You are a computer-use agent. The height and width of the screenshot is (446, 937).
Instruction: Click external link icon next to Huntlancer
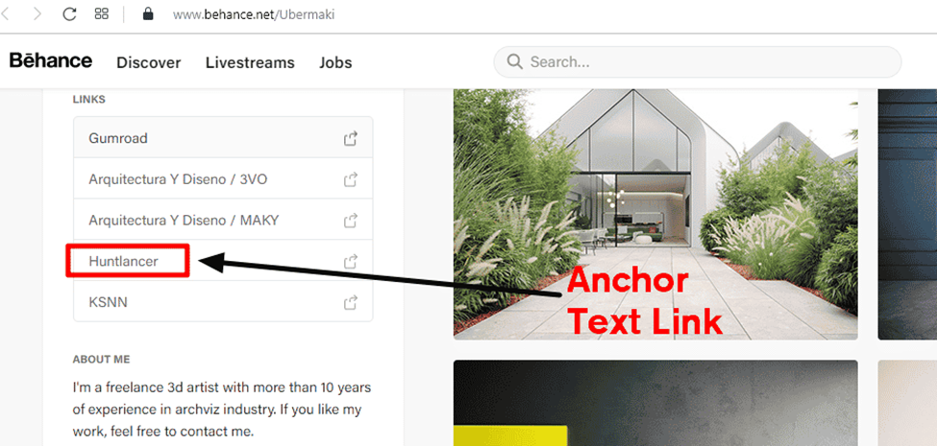tap(350, 261)
